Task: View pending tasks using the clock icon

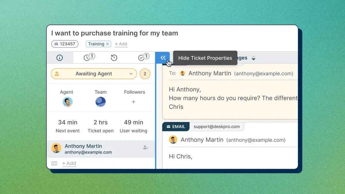Action: pos(88,57)
